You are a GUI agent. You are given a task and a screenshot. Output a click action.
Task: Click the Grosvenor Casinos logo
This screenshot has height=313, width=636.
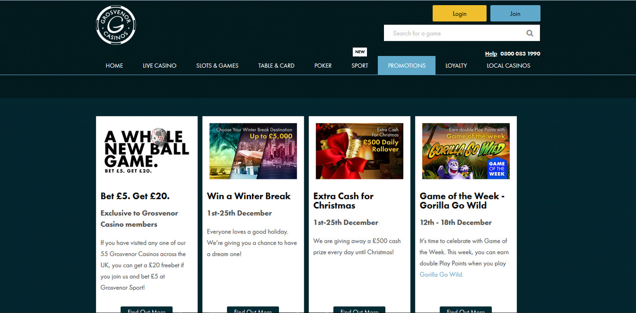coord(116,25)
